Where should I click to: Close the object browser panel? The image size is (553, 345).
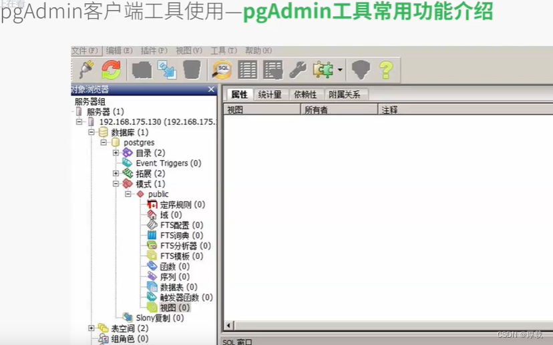(211, 89)
